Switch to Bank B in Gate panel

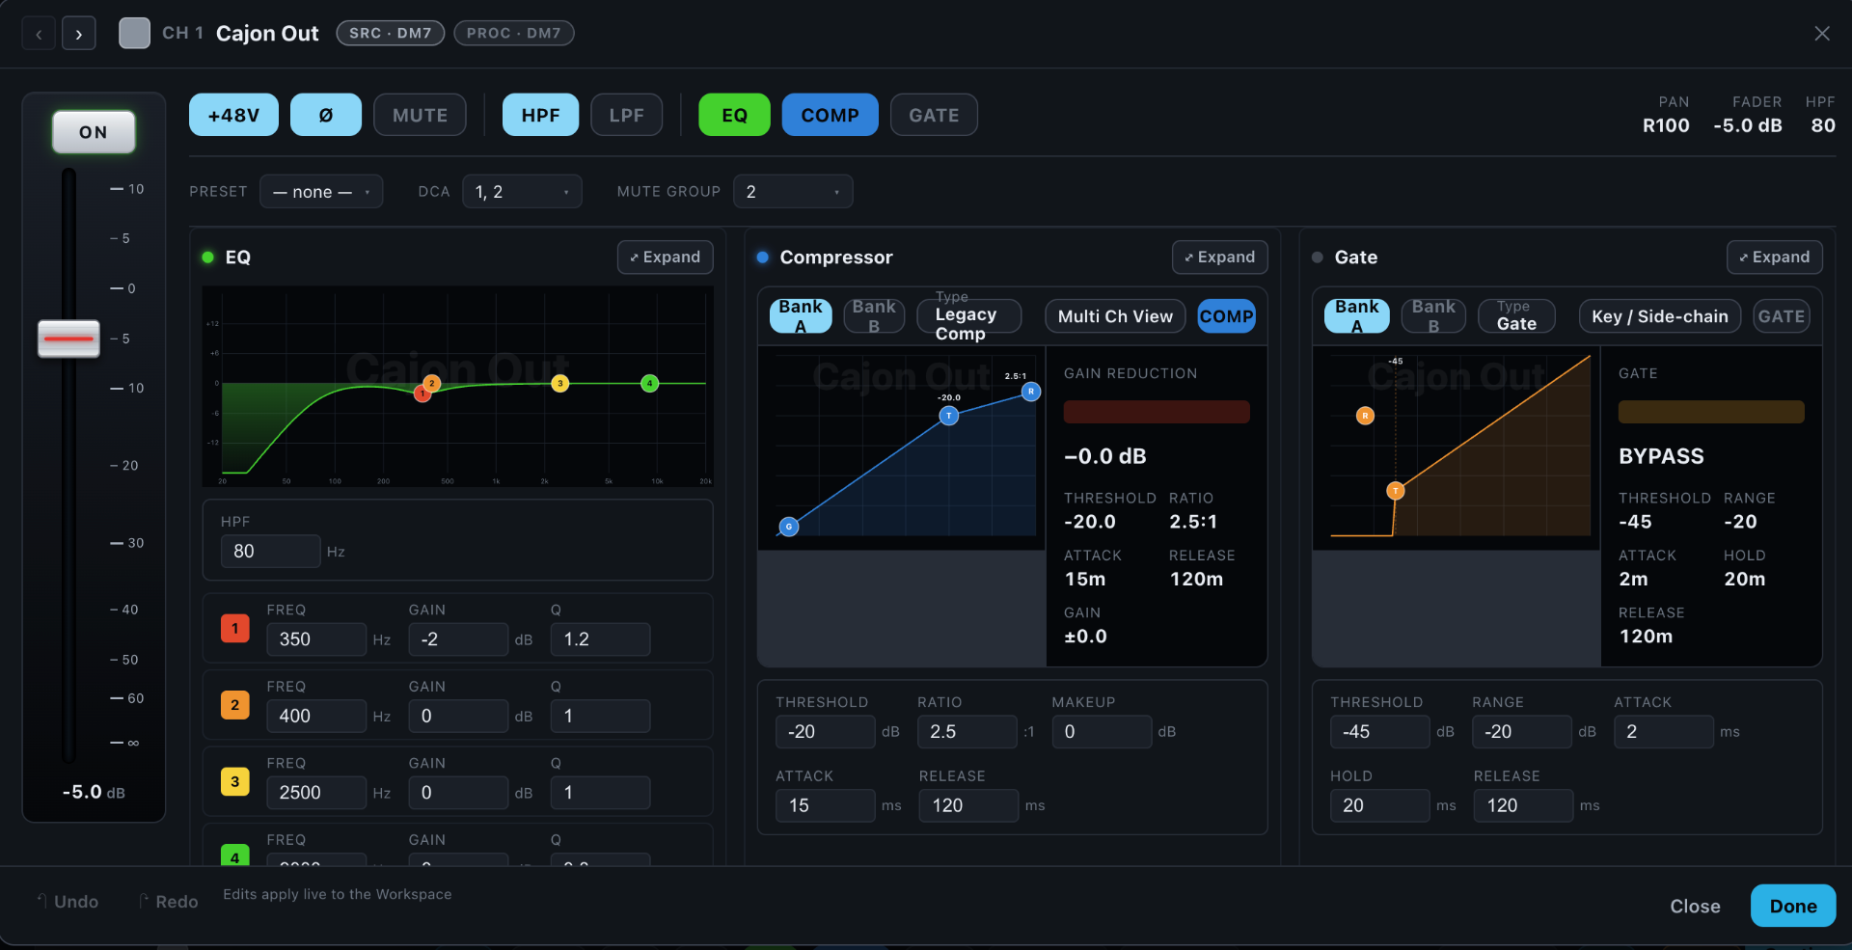[1433, 316]
